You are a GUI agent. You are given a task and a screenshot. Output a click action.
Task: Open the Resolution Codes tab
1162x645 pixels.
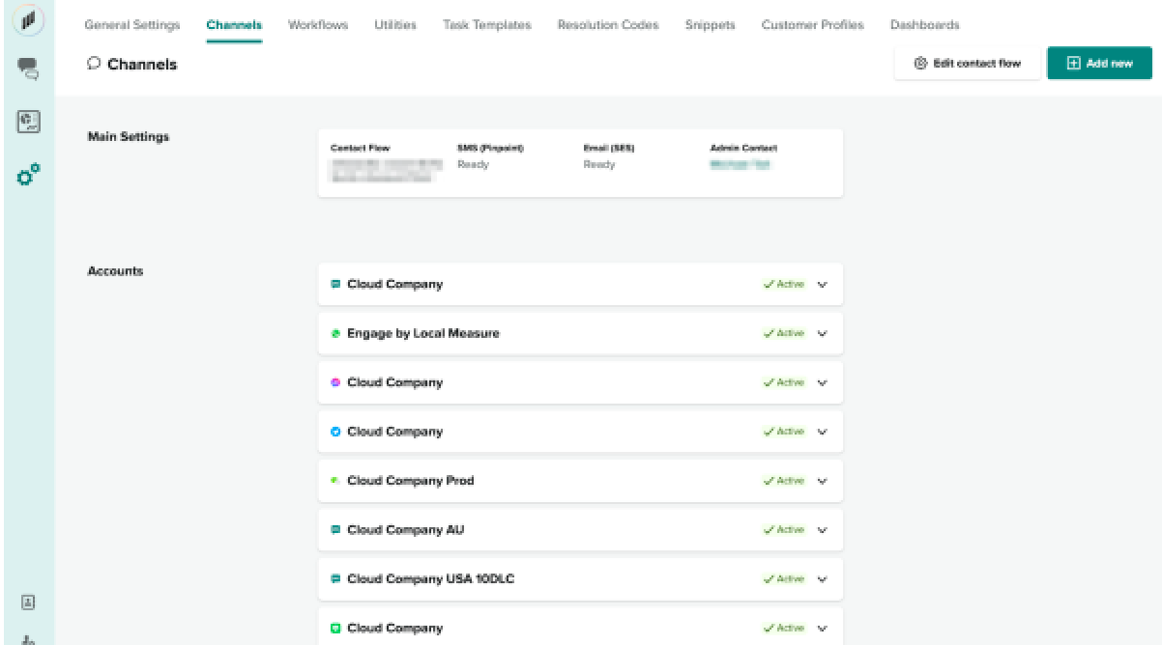[608, 25]
